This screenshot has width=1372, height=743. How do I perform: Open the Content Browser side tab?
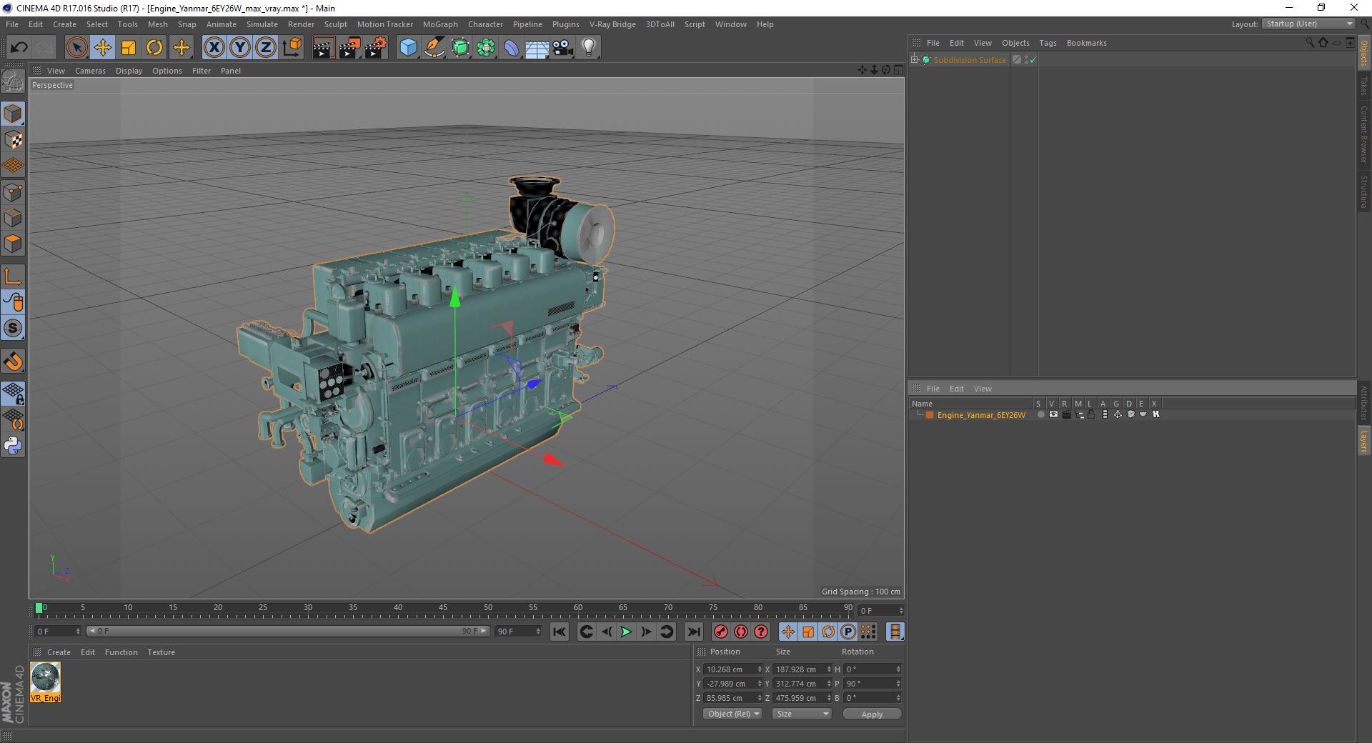tap(1364, 134)
